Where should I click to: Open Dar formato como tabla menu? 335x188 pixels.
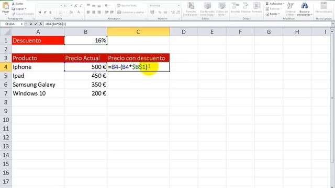tap(207, 9)
